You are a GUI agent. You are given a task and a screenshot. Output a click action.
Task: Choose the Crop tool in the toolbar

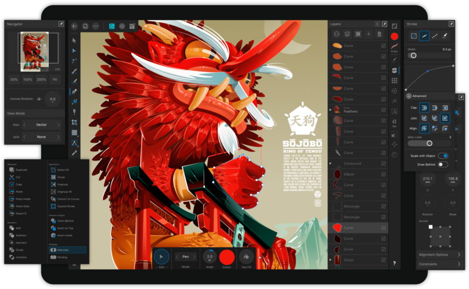[75, 122]
